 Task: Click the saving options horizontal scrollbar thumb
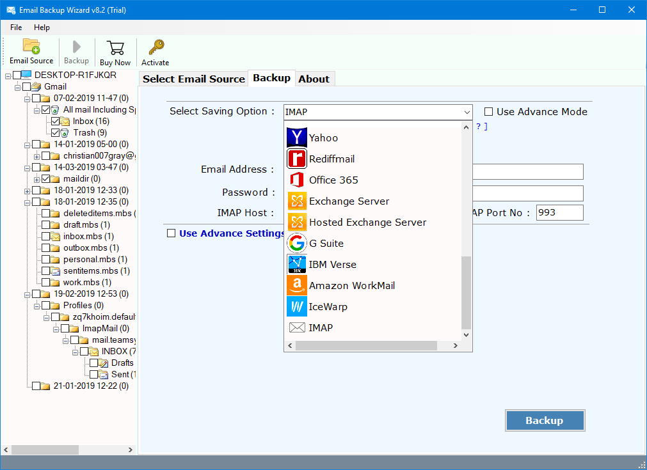pyautogui.click(x=367, y=345)
